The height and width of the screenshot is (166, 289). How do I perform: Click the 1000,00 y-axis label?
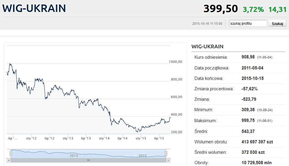[x=176, y=62]
